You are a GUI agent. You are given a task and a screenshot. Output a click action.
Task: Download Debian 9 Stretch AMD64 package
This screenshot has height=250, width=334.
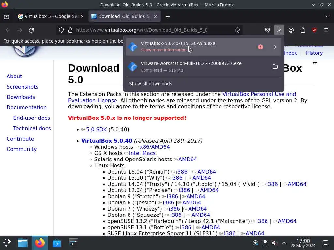click(196, 196)
